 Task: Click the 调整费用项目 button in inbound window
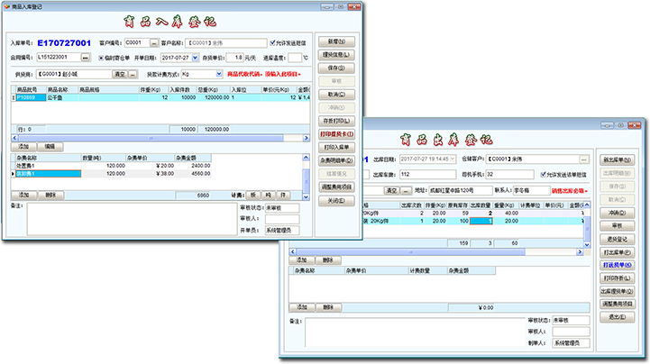(336, 187)
